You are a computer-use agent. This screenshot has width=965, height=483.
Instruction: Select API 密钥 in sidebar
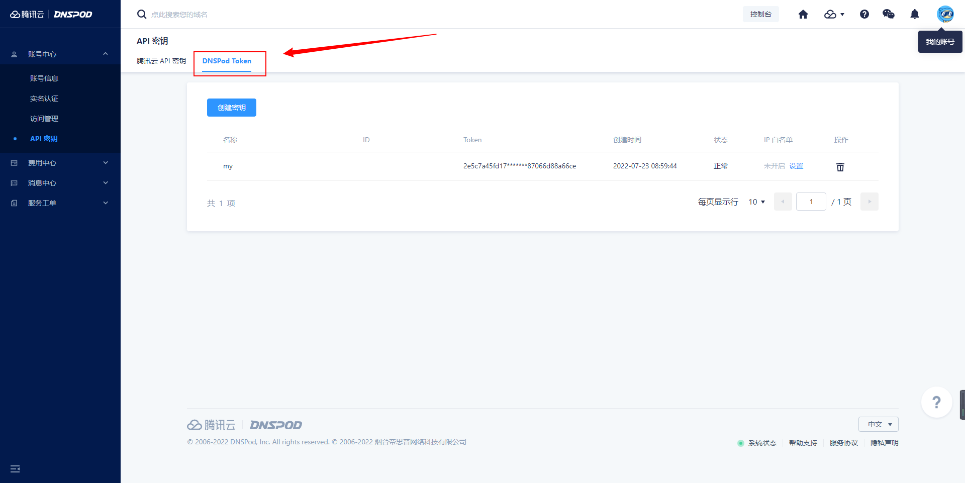click(44, 139)
